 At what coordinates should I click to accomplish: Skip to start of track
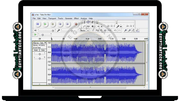[x=60, y=24]
